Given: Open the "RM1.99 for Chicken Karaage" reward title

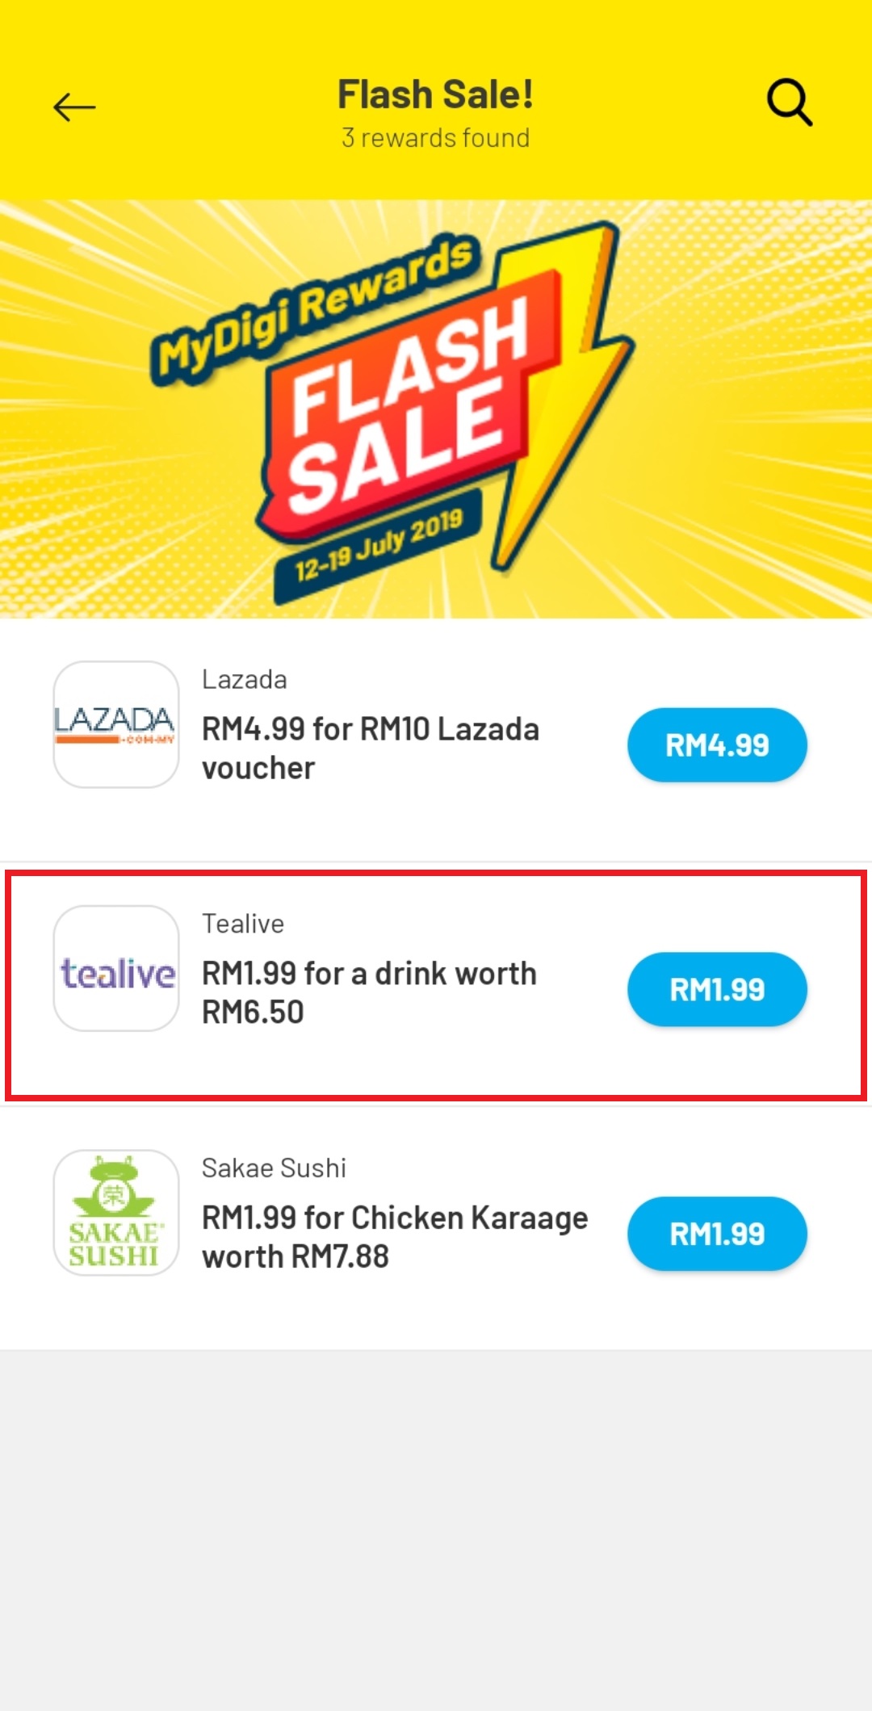Looking at the screenshot, I should (395, 1237).
